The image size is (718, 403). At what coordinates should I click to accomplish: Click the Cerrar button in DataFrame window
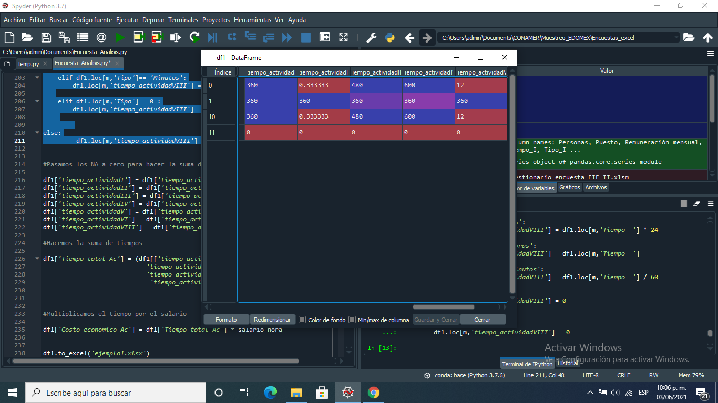(483, 320)
